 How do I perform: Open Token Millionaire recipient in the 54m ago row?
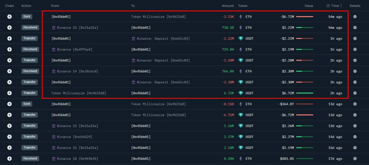pos(158,17)
